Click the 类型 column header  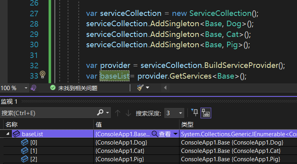187,124
